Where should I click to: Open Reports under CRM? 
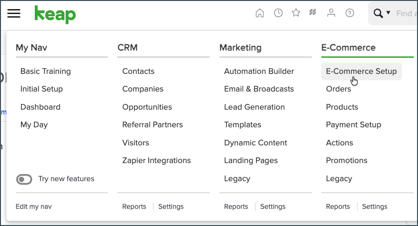click(x=134, y=206)
